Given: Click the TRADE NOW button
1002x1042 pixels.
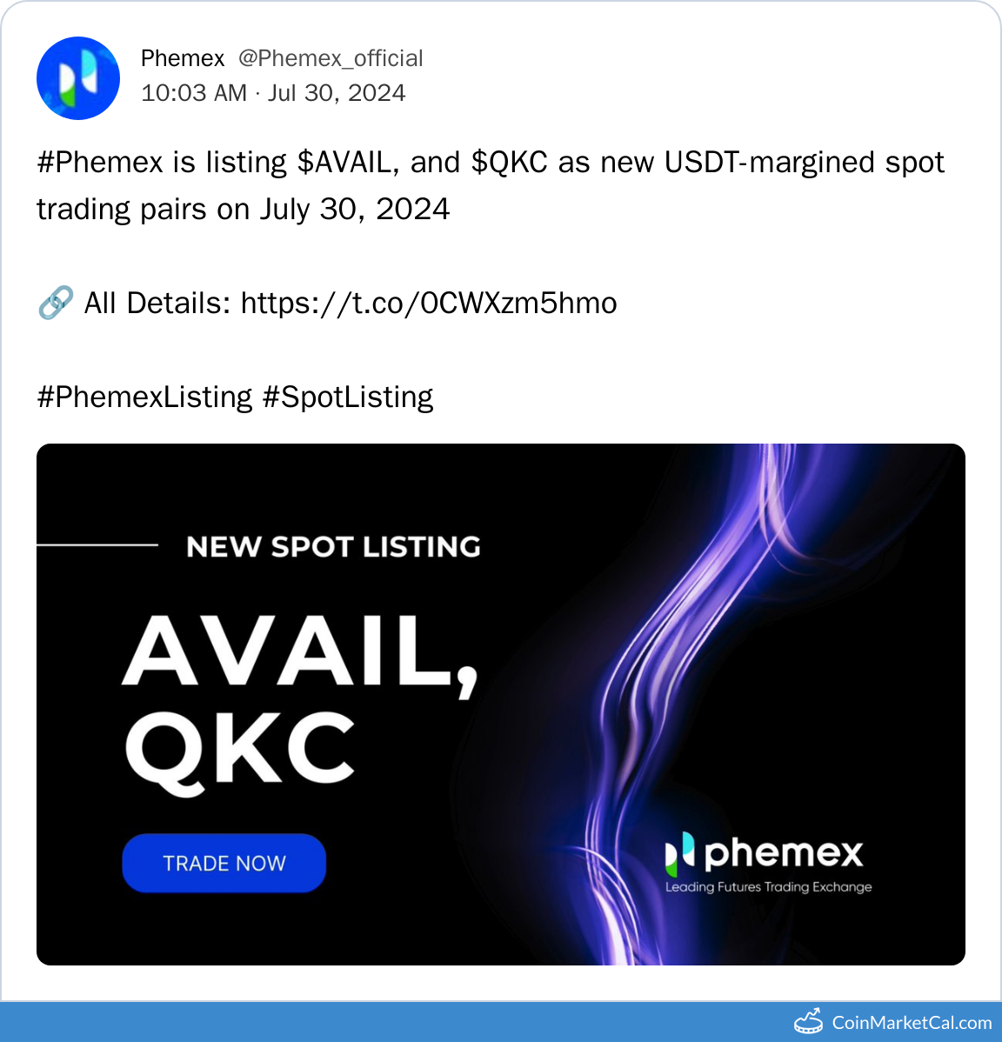Looking at the screenshot, I should pos(224,863).
